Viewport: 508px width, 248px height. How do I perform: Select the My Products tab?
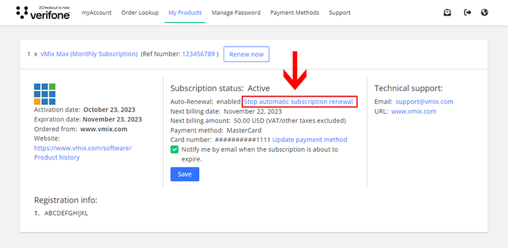(185, 13)
